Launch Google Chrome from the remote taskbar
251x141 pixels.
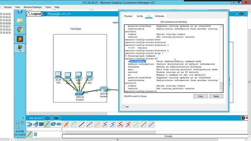[x=20, y=30]
